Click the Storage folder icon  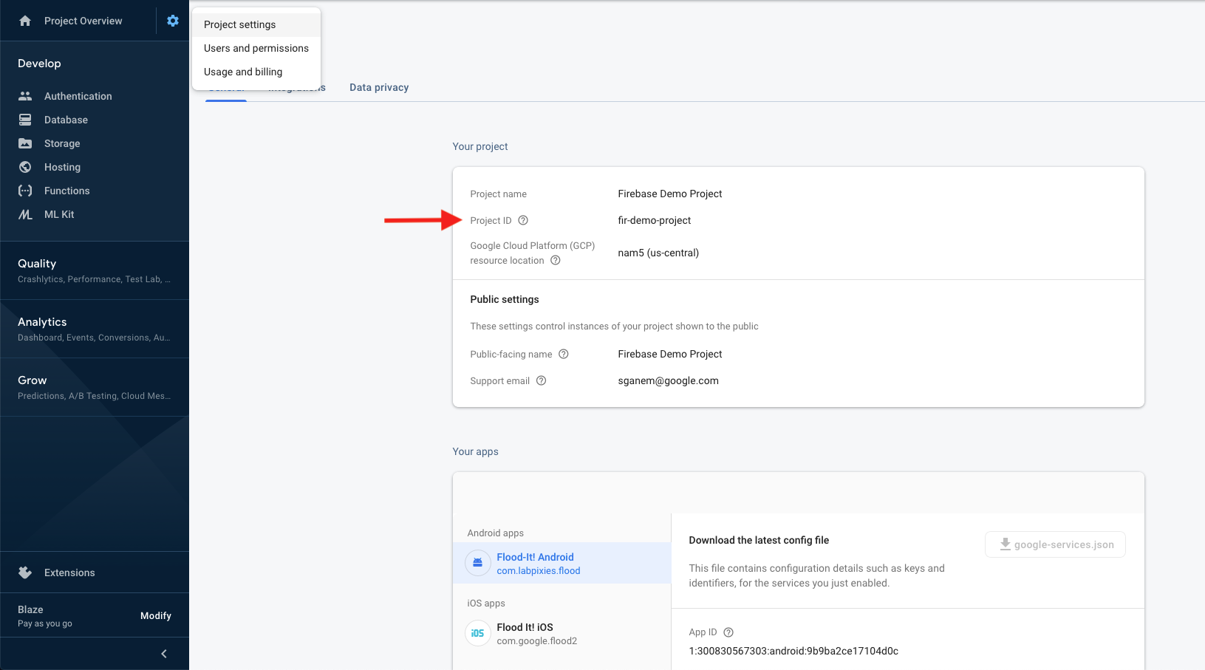25,143
